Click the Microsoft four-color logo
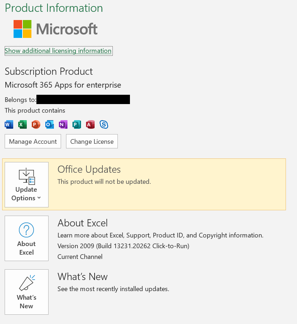Viewport: 297px width, 324px height. coord(22,29)
